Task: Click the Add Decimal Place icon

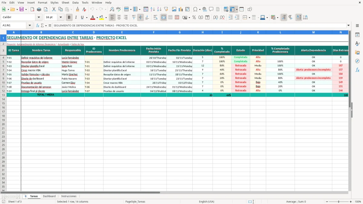Action: [216, 18]
